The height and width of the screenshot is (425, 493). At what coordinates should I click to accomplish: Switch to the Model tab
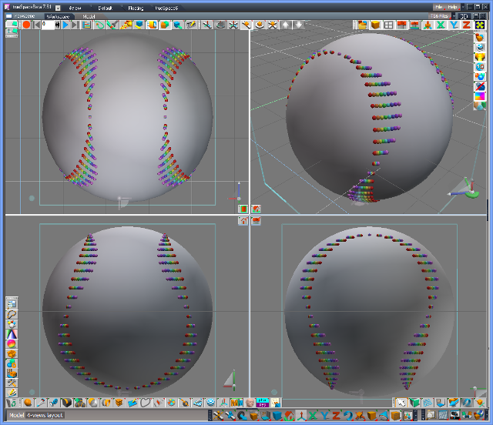[89, 15]
